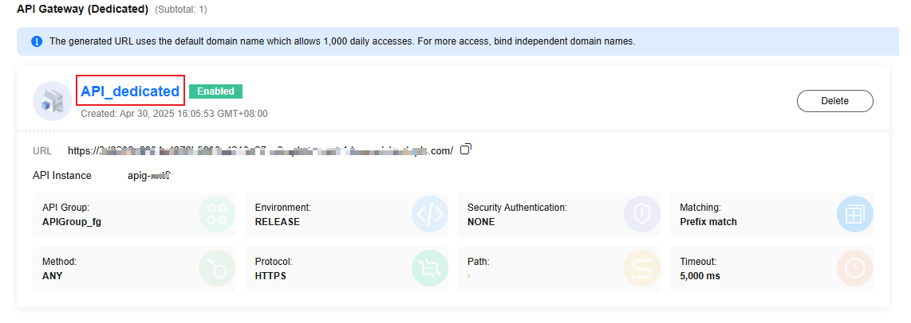
Task: Open the API_dedicated trigger link
Action: 130,91
